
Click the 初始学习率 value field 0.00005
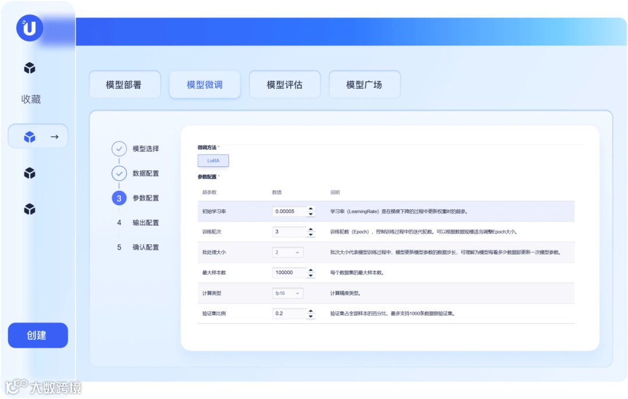tap(289, 211)
